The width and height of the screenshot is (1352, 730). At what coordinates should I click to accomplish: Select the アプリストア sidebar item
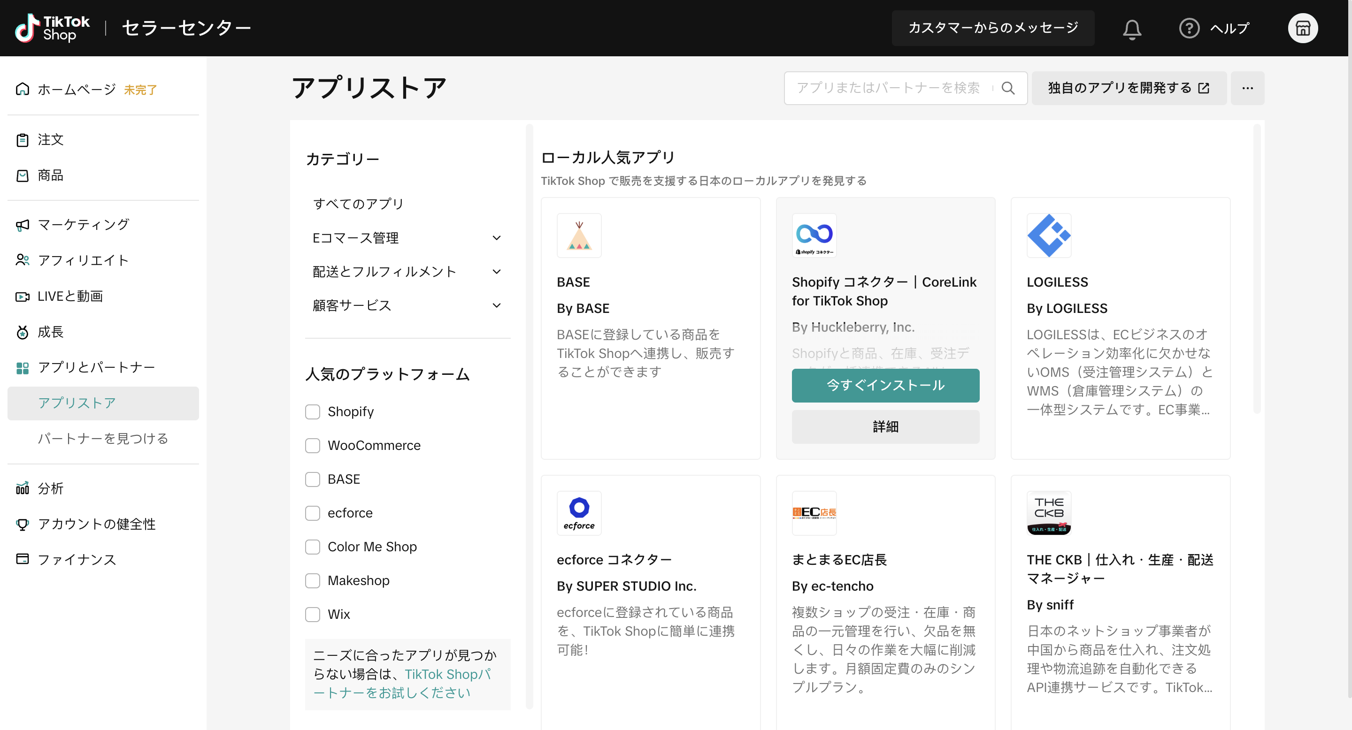coord(103,403)
